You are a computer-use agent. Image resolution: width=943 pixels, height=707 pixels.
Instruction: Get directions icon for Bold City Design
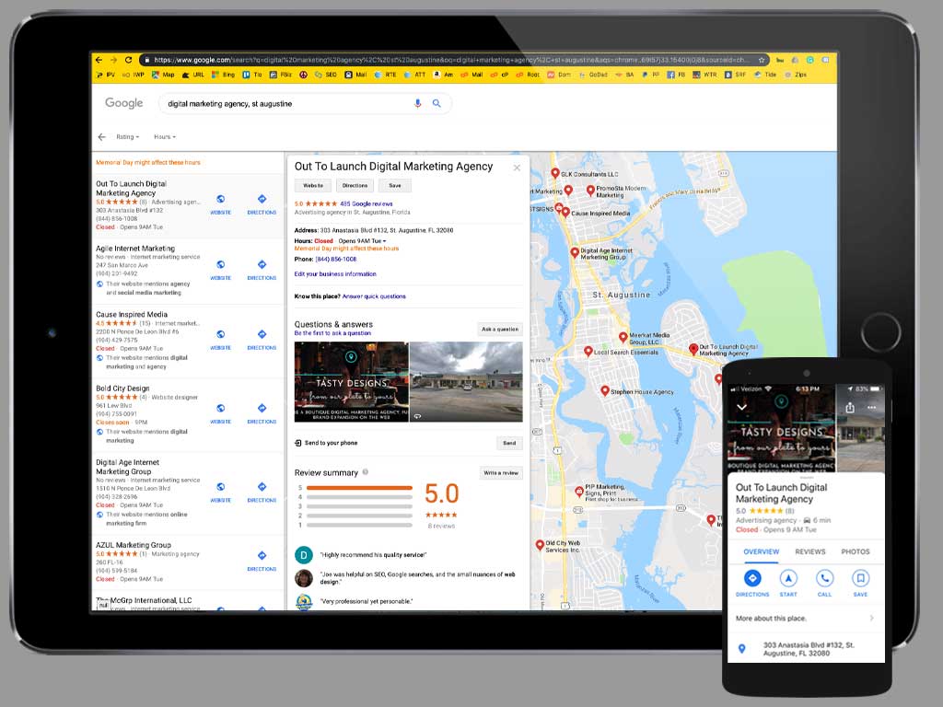[262, 408]
